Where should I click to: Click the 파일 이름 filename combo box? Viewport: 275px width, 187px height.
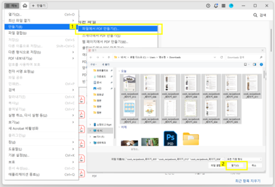[175, 159]
